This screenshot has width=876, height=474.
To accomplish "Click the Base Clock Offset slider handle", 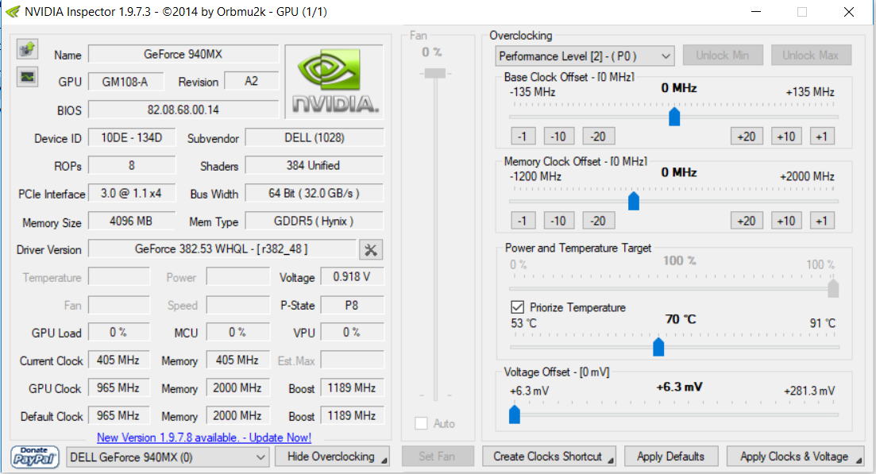I will pyautogui.click(x=674, y=116).
